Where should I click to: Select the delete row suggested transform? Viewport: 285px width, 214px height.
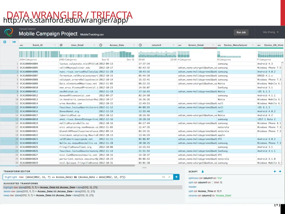[x=49, y=191]
